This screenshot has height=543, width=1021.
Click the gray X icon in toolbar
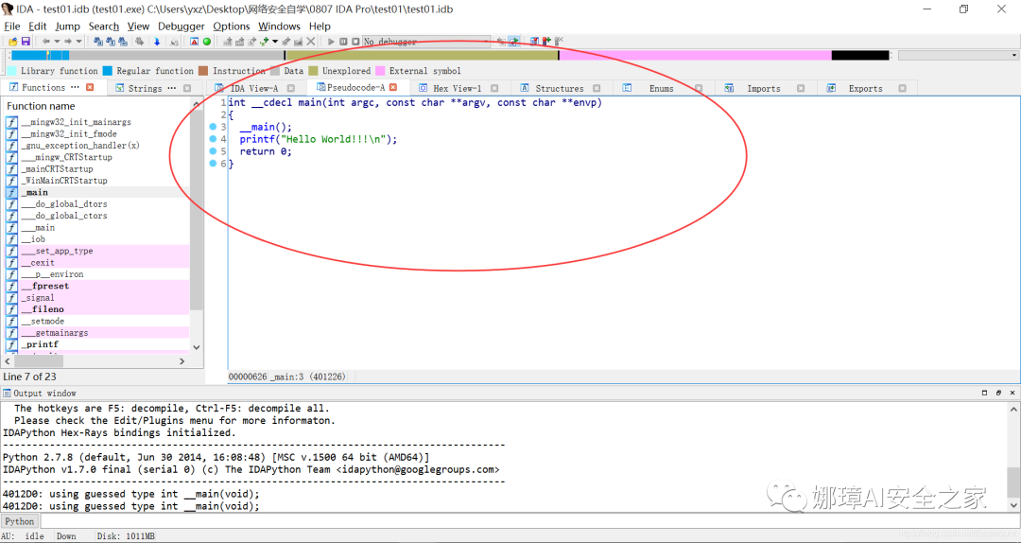pos(311,41)
